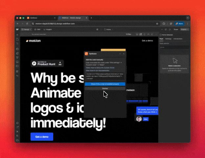The width and height of the screenshot is (205, 158).
Task: Open the Settings tab in the right panel
Action: click(x=168, y=39)
